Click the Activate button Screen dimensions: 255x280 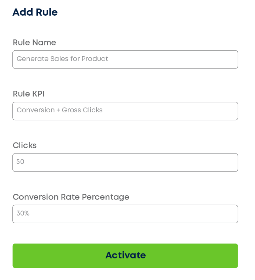tap(125, 256)
